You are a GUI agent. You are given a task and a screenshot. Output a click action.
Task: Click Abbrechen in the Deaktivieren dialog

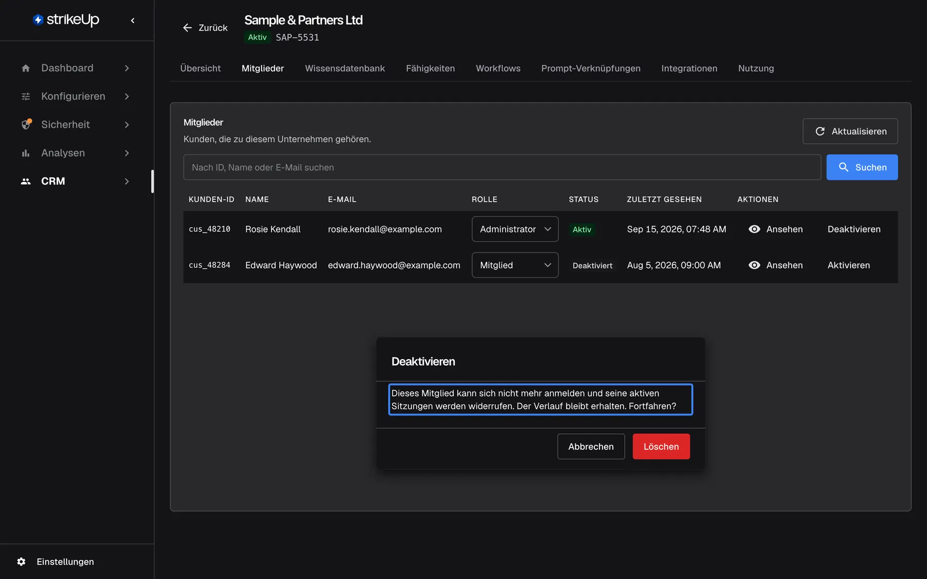pyautogui.click(x=591, y=446)
